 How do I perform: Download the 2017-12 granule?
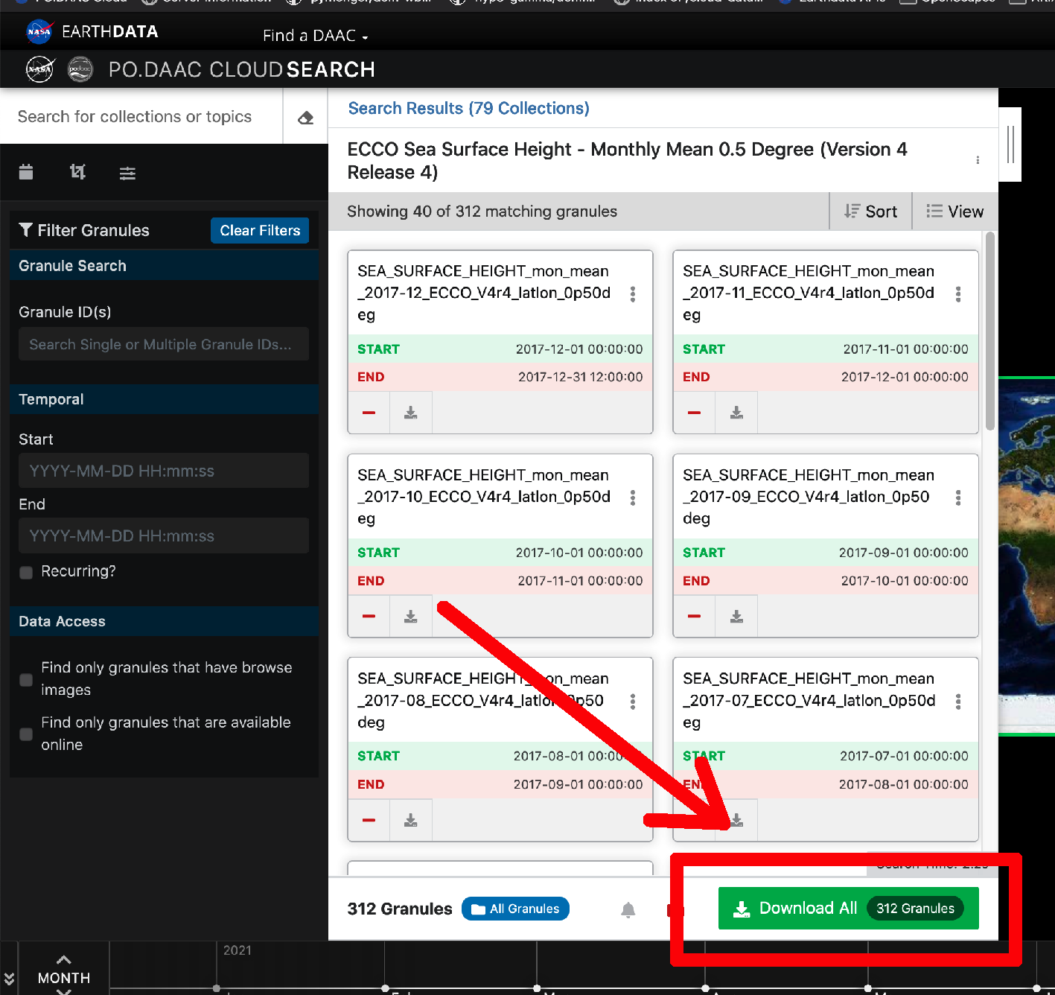[x=411, y=413]
